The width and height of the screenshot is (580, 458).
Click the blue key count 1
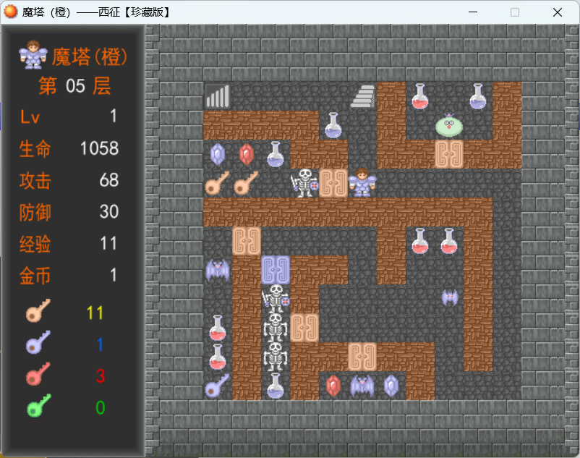click(101, 344)
